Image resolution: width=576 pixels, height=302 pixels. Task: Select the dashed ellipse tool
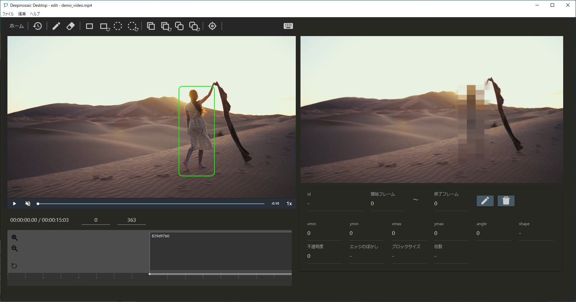[118, 26]
